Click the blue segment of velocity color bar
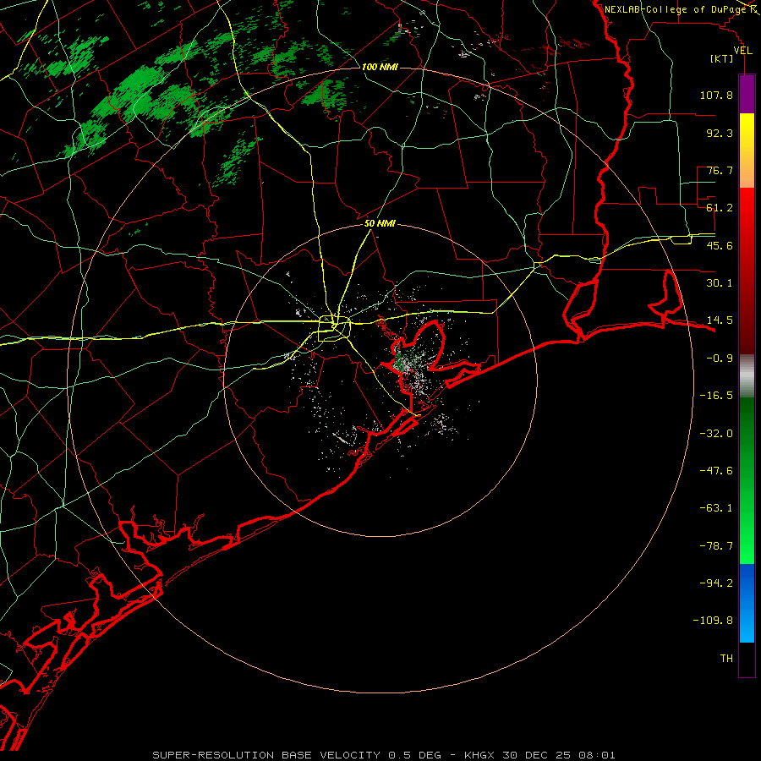Viewport: 761px width, 761px height. tap(747, 603)
